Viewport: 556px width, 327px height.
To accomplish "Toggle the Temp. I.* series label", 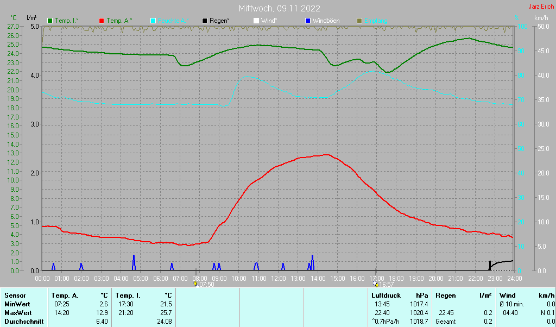I will (x=67, y=21).
